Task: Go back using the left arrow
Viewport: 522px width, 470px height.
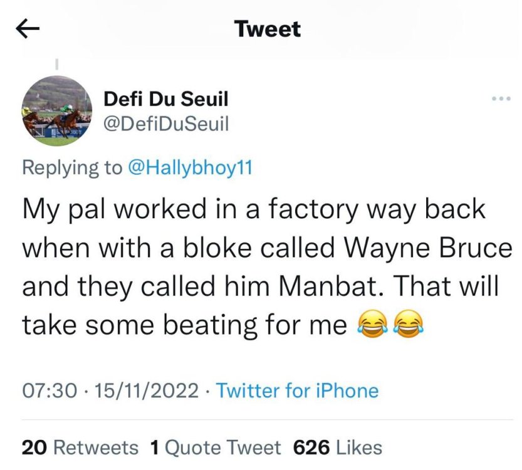Action: point(28,29)
